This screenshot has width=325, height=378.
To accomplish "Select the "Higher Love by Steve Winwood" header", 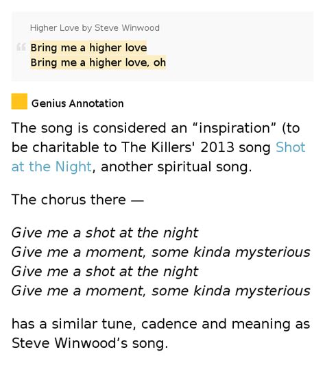I will 95,28.
